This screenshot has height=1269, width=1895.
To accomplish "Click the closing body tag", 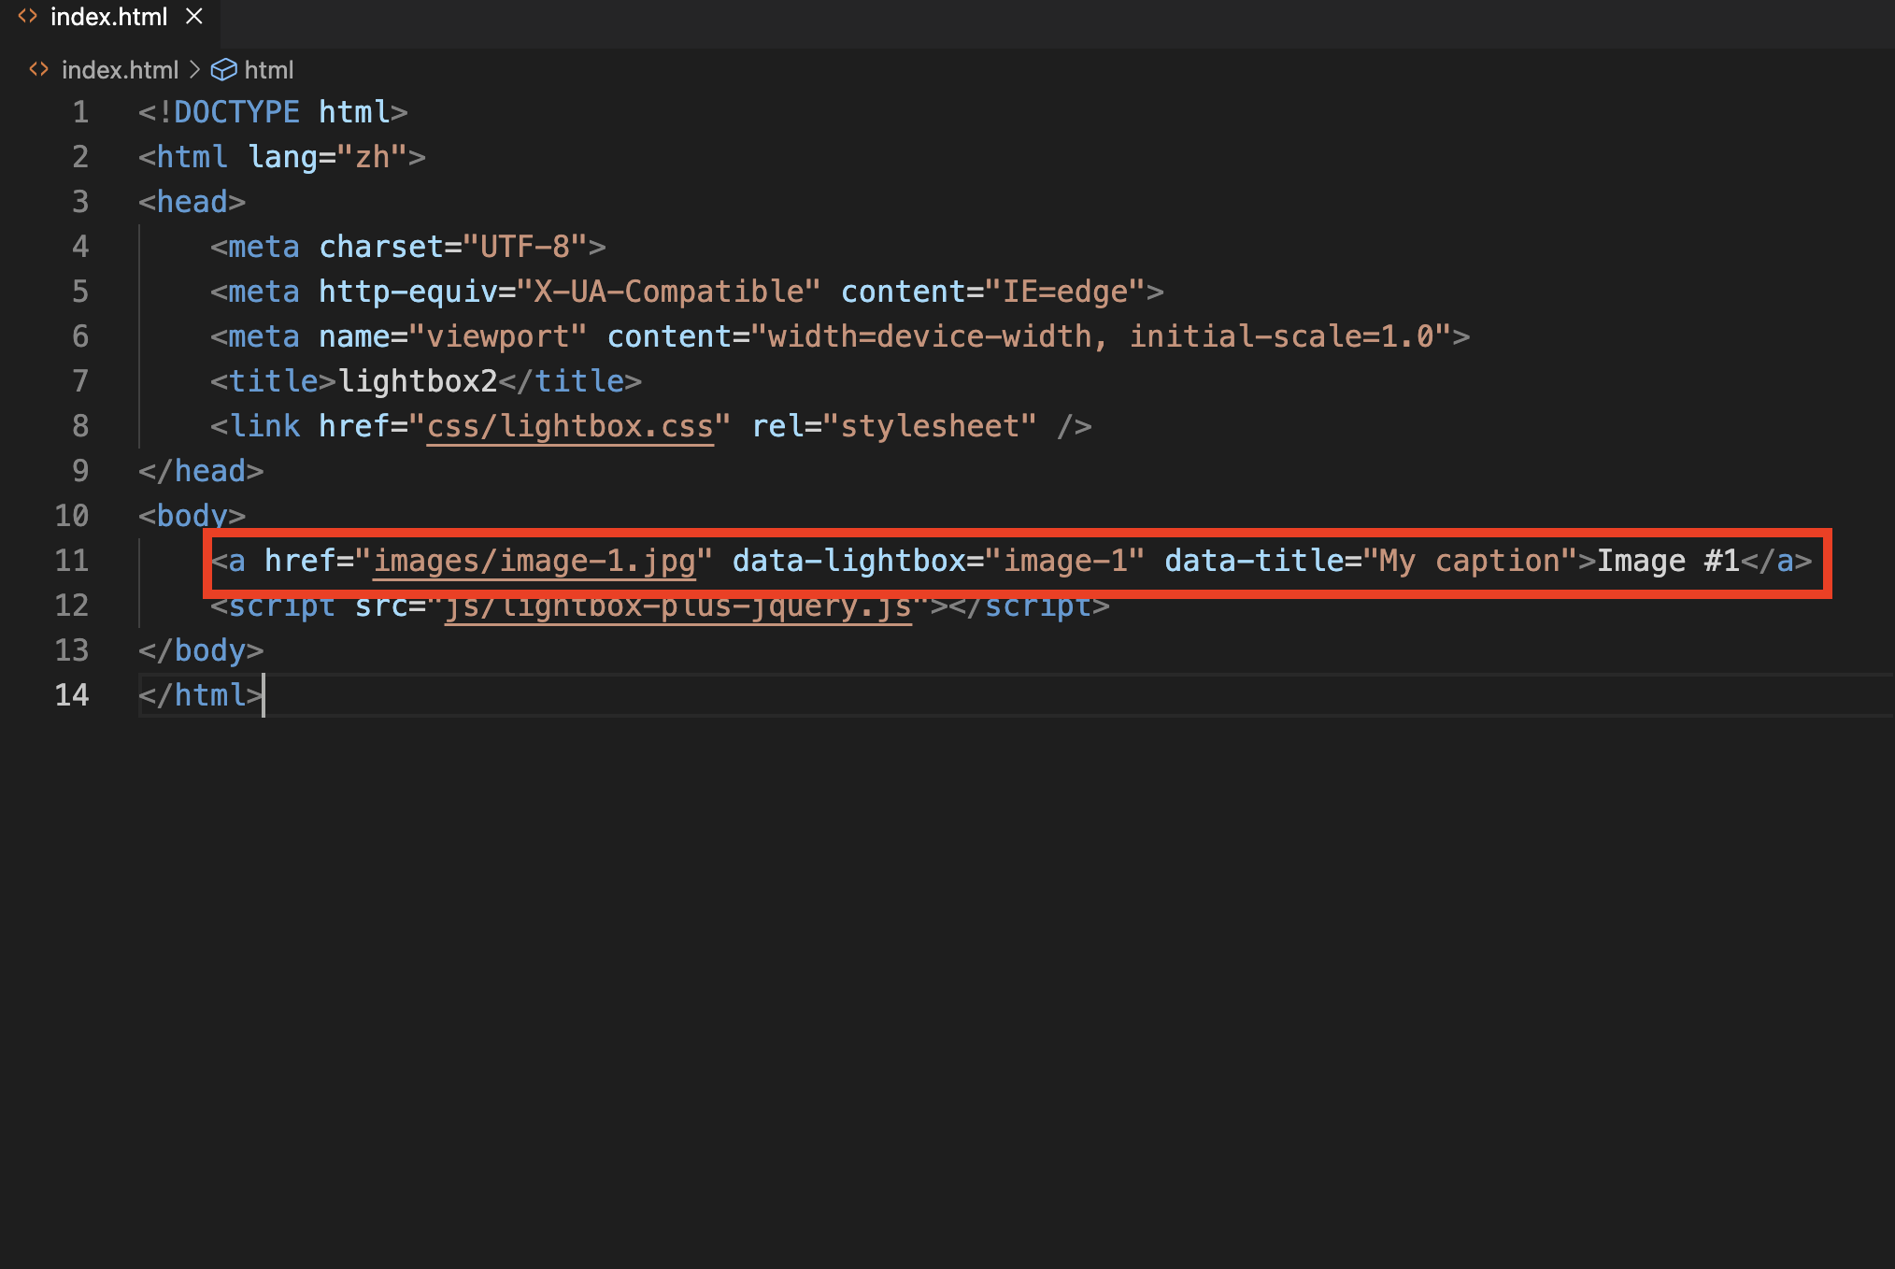I will [x=201, y=650].
